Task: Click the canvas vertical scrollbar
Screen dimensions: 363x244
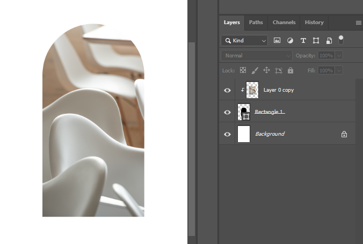Action: coord(192,139)
